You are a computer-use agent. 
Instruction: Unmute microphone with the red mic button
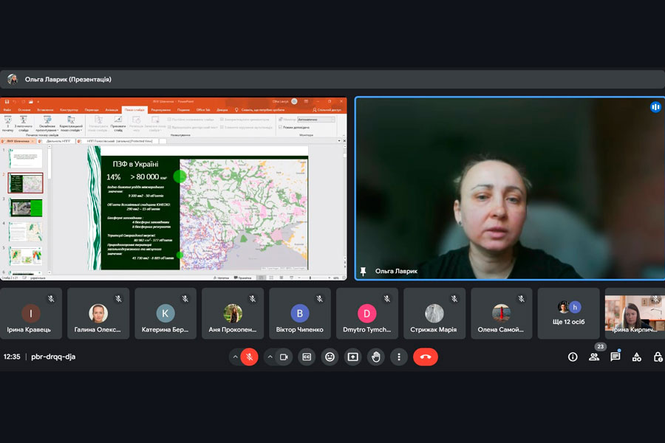tap(250, 357)
